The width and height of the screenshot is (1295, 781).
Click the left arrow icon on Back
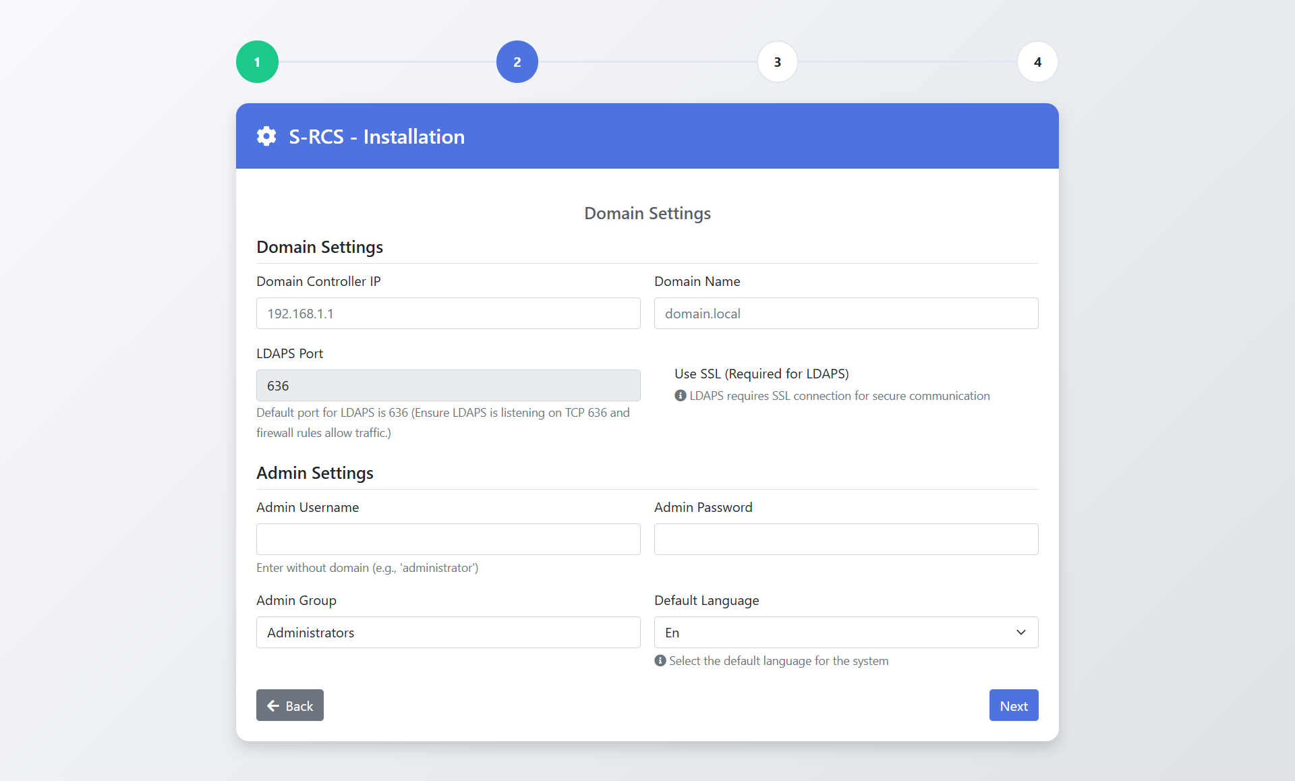(x=273, y=705)
